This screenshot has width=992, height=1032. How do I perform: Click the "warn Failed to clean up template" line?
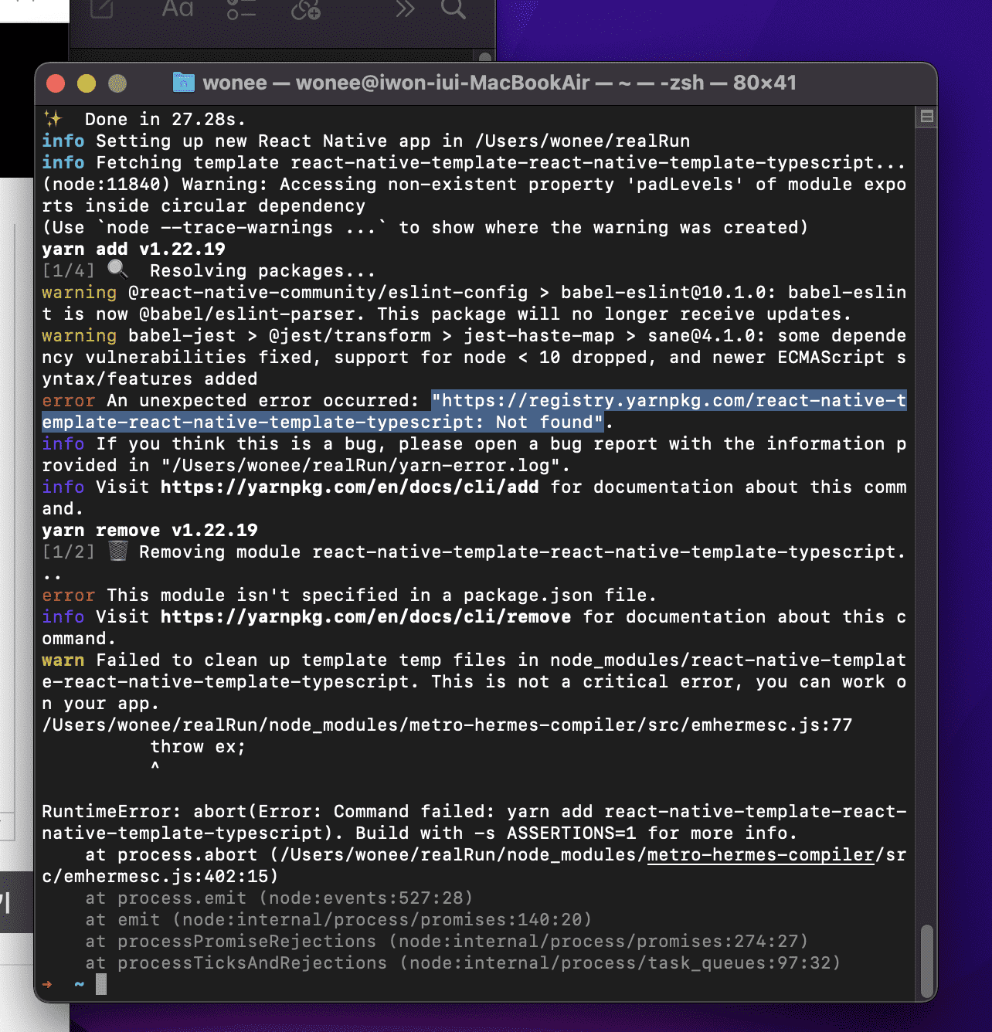474,682
